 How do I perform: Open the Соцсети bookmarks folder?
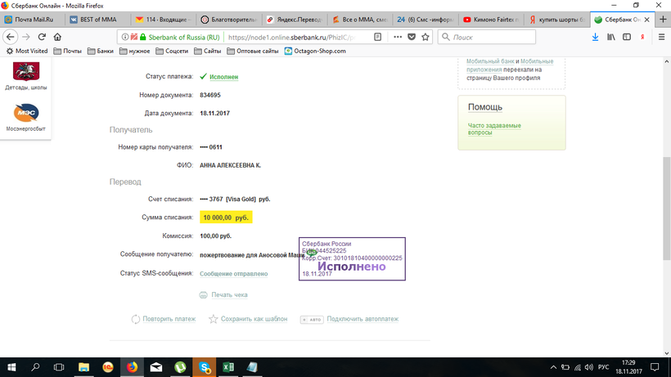172,51
